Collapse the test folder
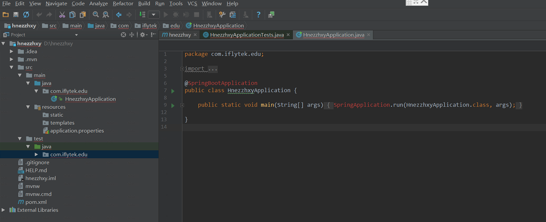546x222 pixels. (x=20, y=139)
